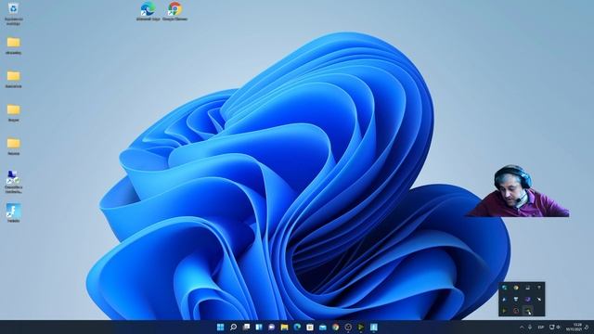
Task: Open File Explorer from taskbar
Action: click(x=285, y=327)
